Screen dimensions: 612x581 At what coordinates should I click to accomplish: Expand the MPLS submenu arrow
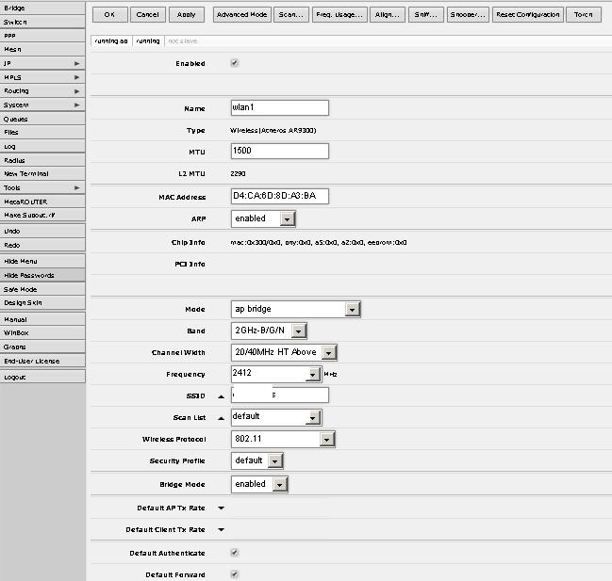pyautogui.click(x=77, y=77)
